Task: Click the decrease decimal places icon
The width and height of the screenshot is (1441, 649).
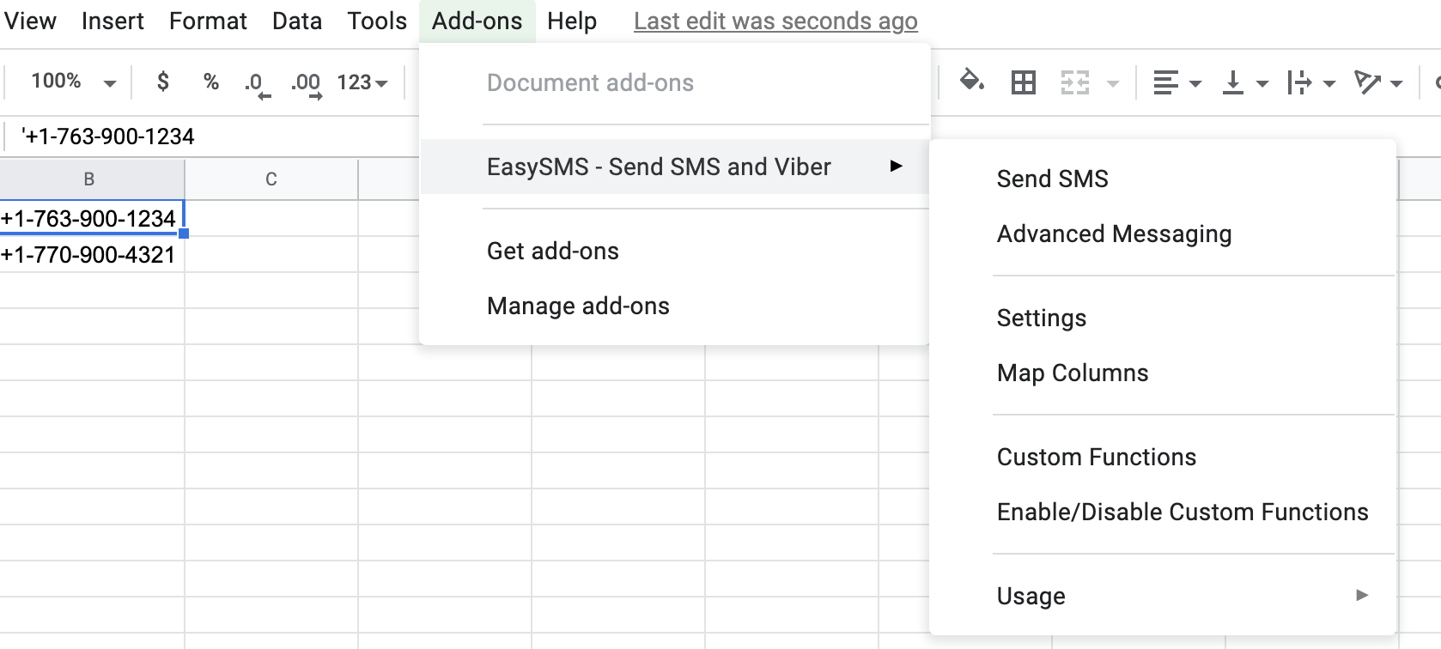Action: [257, 83]
